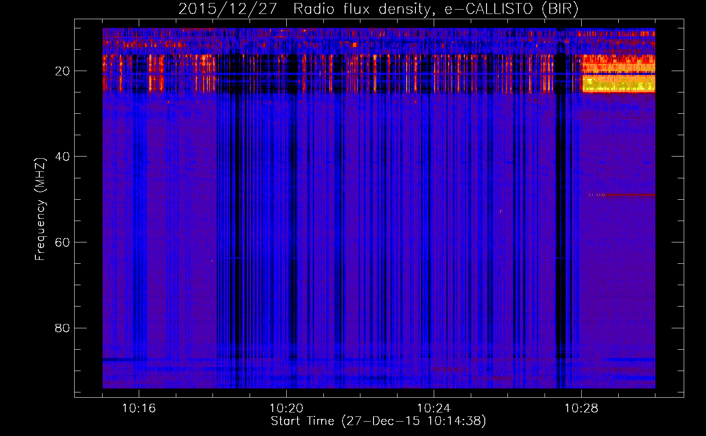Click the 10:24 time tick label
706x436 pixels.
coord(434,409)
